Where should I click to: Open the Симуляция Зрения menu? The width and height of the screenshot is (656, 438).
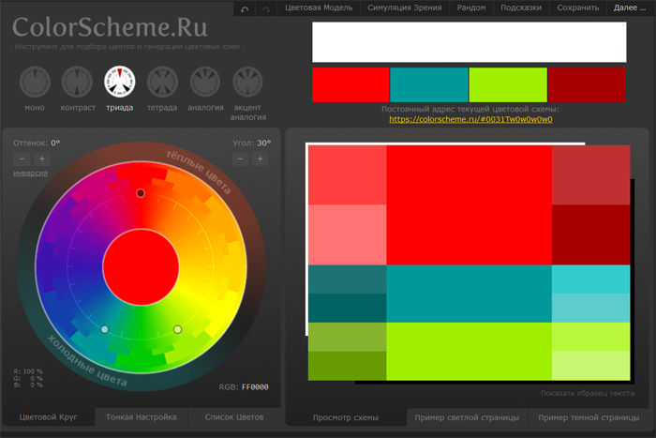[x=405, y=8]
